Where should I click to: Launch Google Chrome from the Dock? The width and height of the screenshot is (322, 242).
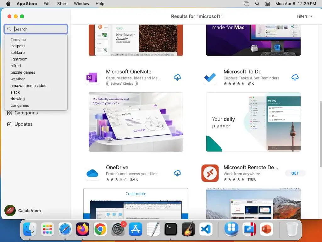(x=100, y=229)
